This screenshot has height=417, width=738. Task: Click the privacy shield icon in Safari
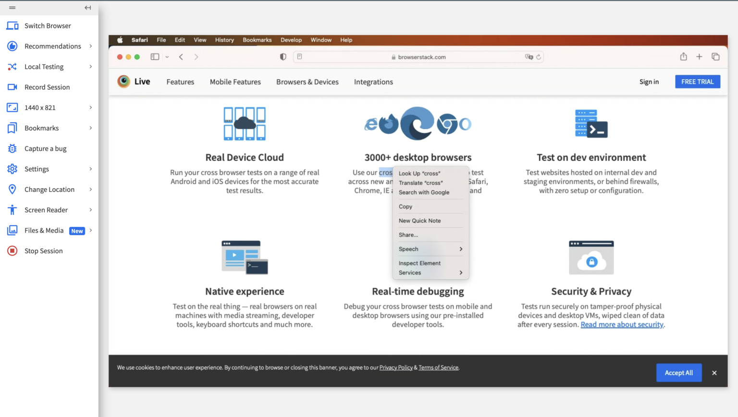(x=283, y=57)
